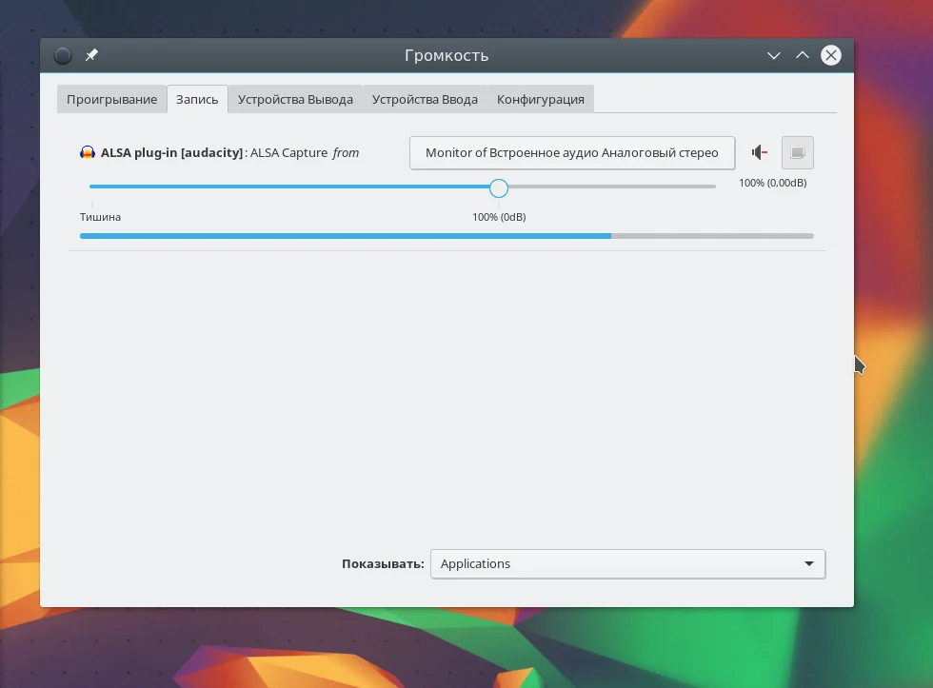Image resolution: width=933 pixels, height=688 pixels.
Task: Mute the Audacity capture stream
Action: coord(760,153)
